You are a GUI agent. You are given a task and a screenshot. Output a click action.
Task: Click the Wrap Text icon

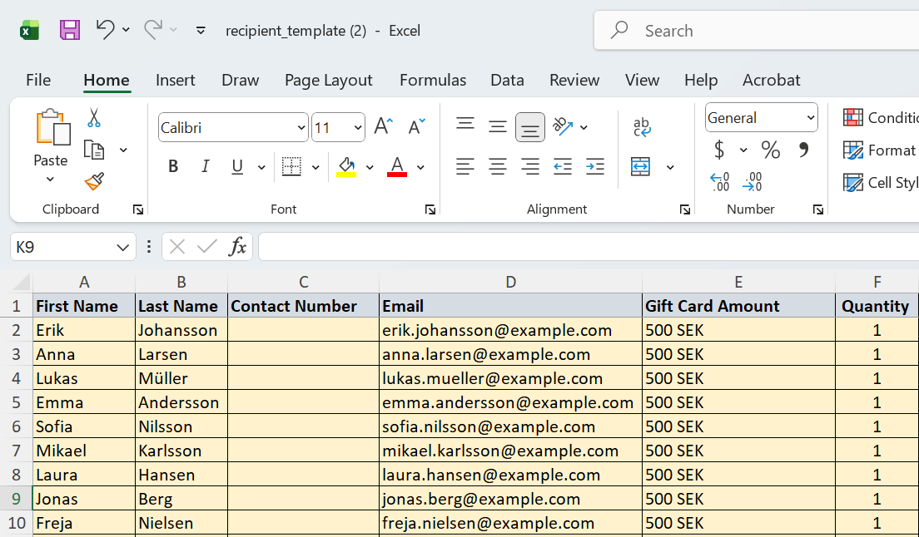click(642, 127)
